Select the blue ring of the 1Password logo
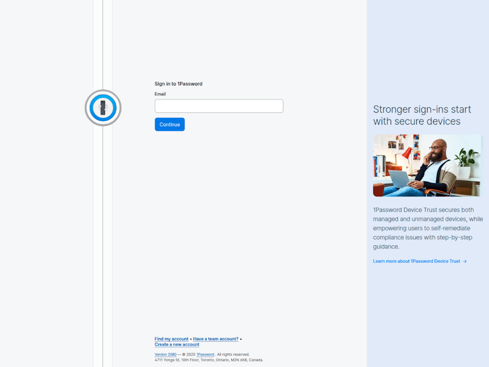The image size is (489, 367). pyautogui.click(x=103, y=94)
